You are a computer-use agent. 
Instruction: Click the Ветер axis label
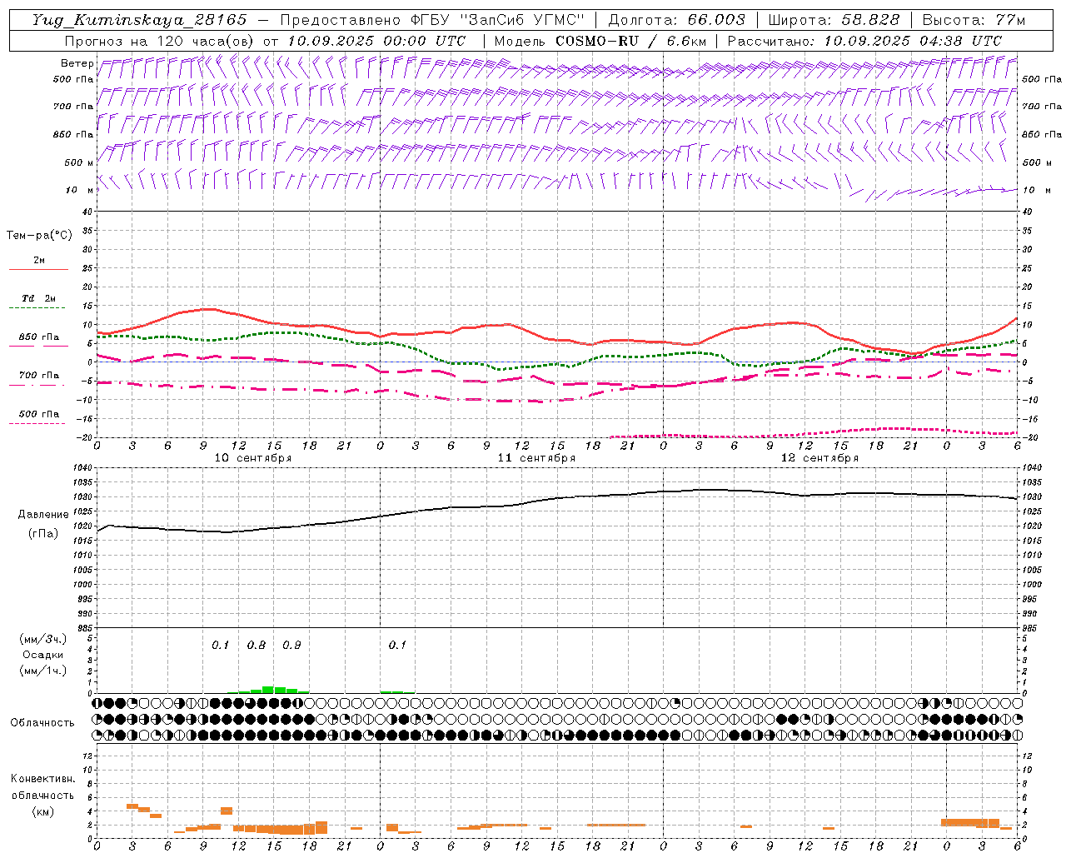(77, 63)
